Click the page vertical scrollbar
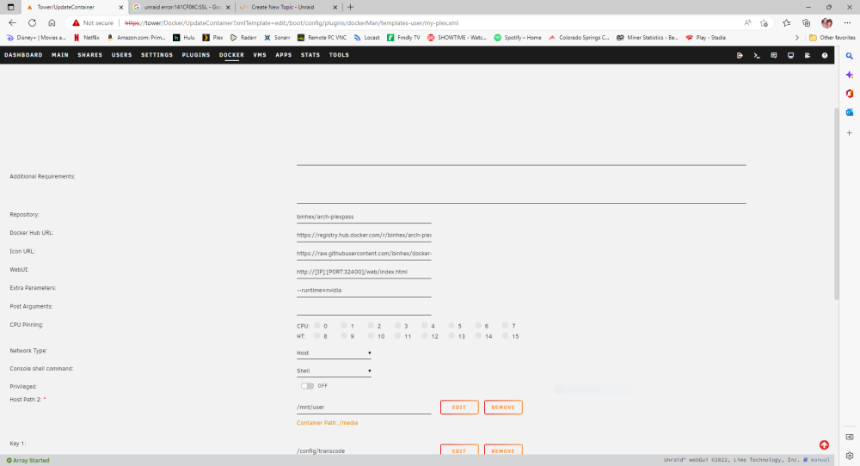This screenshot has height=466, width=860. tap(836, 203)
